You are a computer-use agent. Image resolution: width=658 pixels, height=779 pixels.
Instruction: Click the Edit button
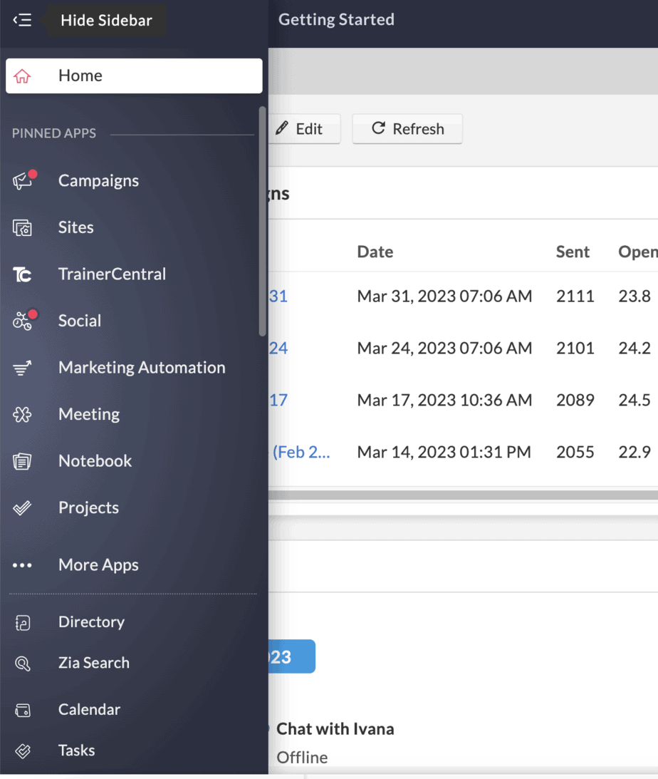coord(305,129)
